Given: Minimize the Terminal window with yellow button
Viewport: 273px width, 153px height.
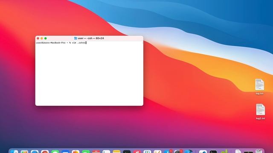Looking at the screenshot, I should coord(42,38).
